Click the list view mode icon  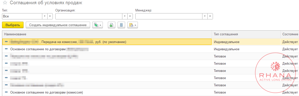(x=121, y=25)
